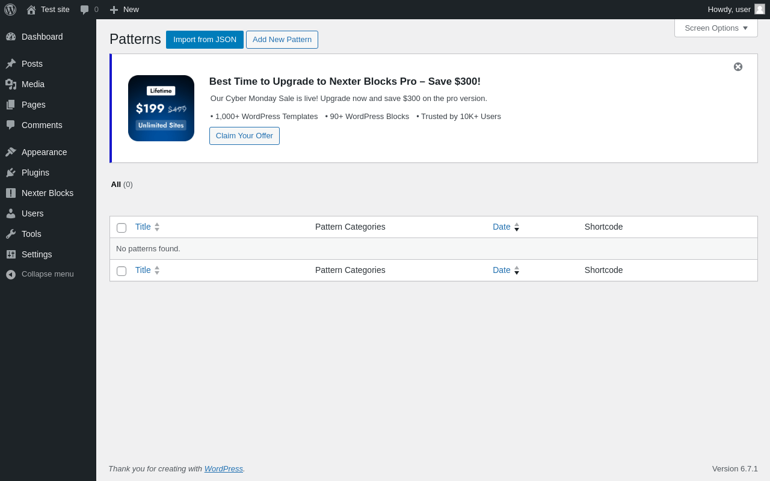This screenshot has width=770, height=481.
Task: Click 'Pattern Categories' header column
Action: (350, 227)
